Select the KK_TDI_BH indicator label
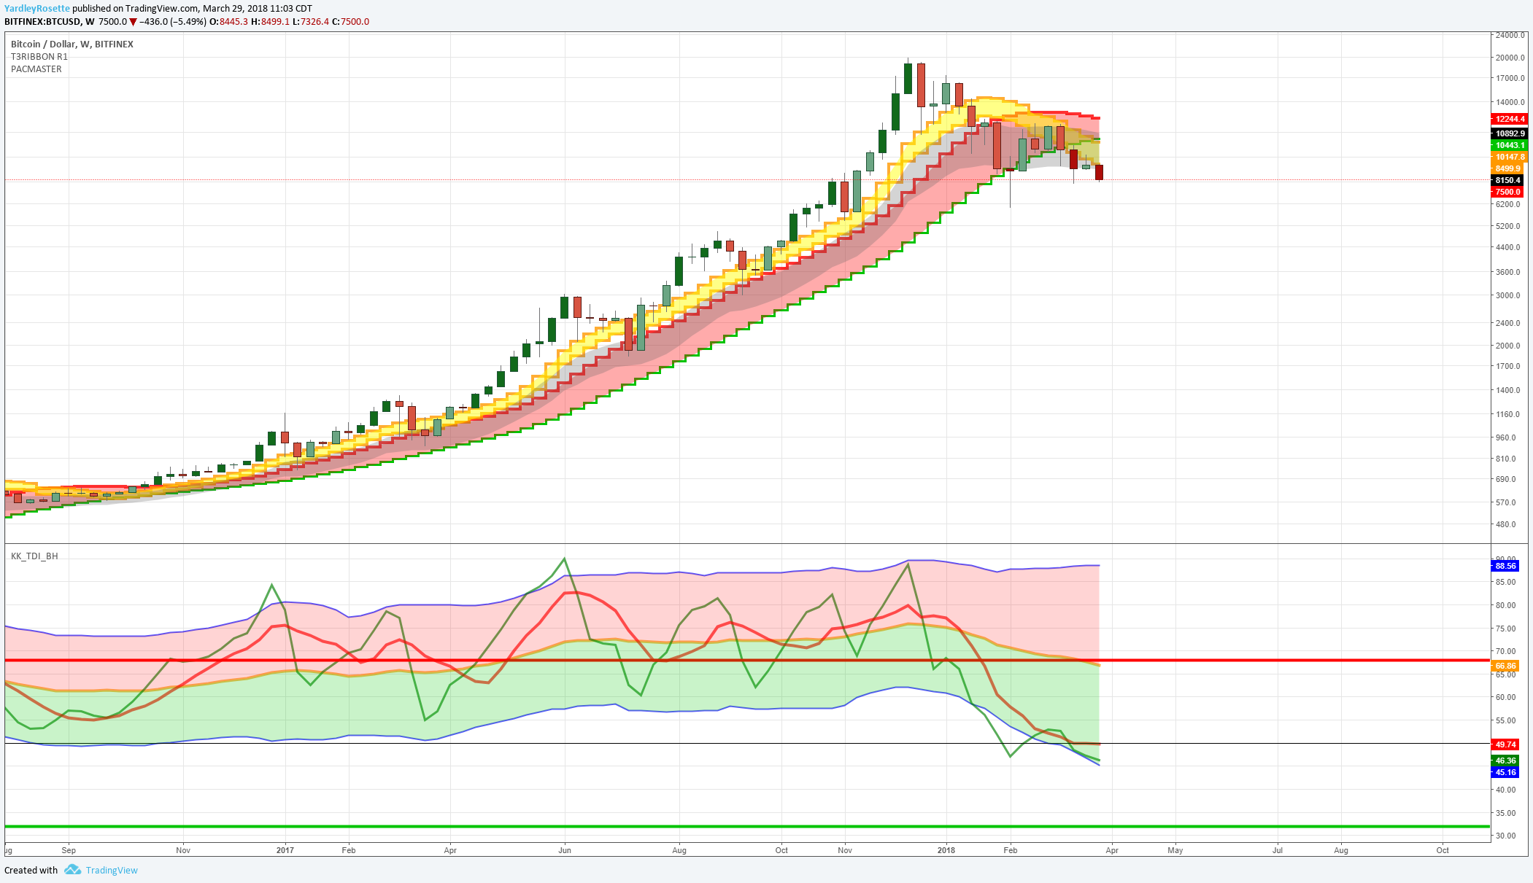This screenshot has height=883, width=1533. coord(34,556)
